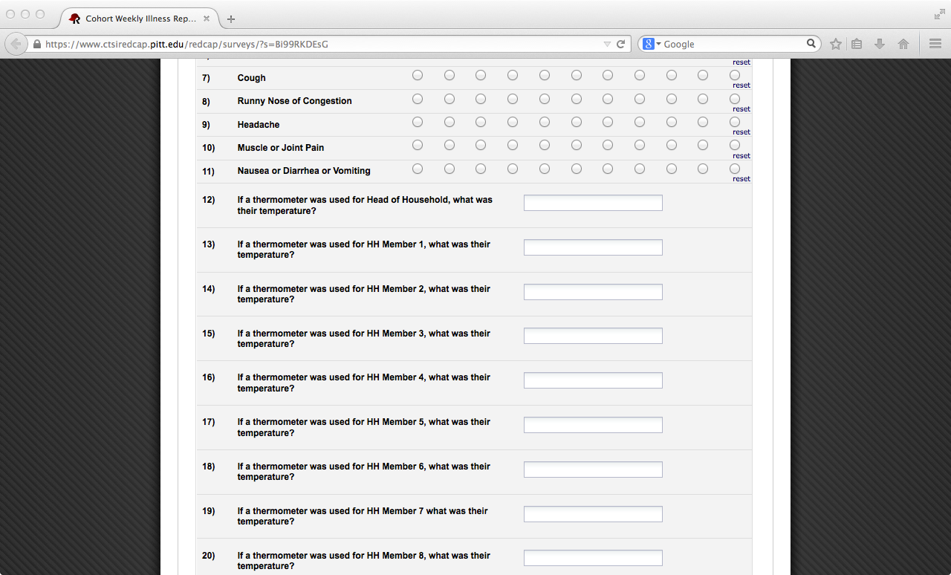Select the first radio button in Headache row
The width and height of the screenshot is (951, 575).
pos(418,122)
